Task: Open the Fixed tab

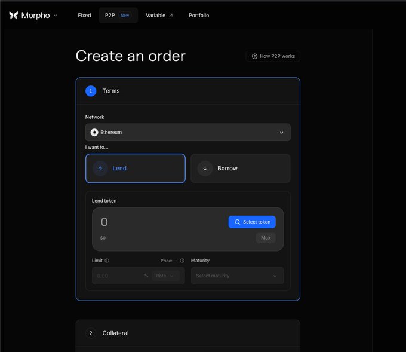Action: coord(84,16)
